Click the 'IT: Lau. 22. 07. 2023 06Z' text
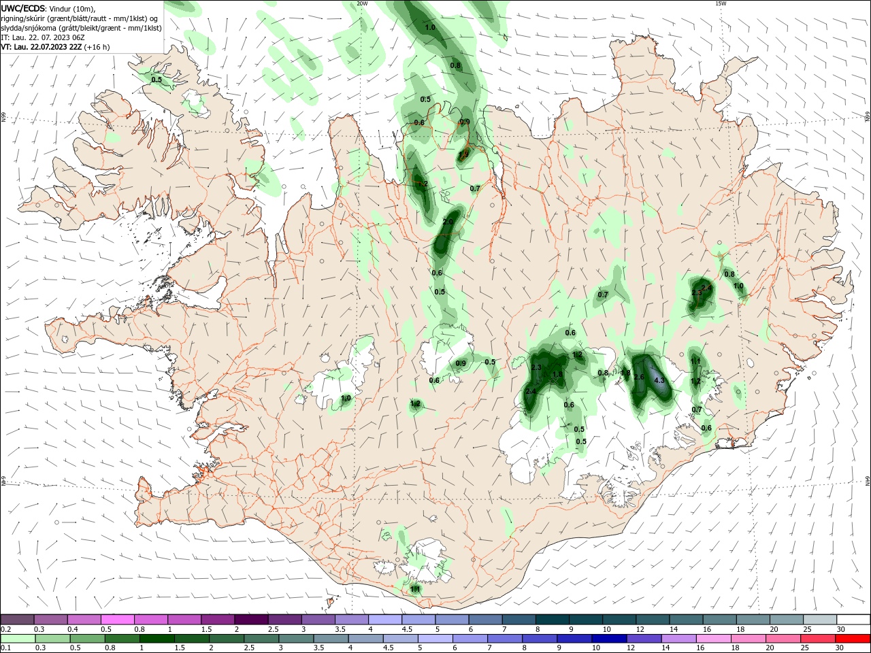The height and width of the screenshot is (653, 871). [x=42, y=37]
